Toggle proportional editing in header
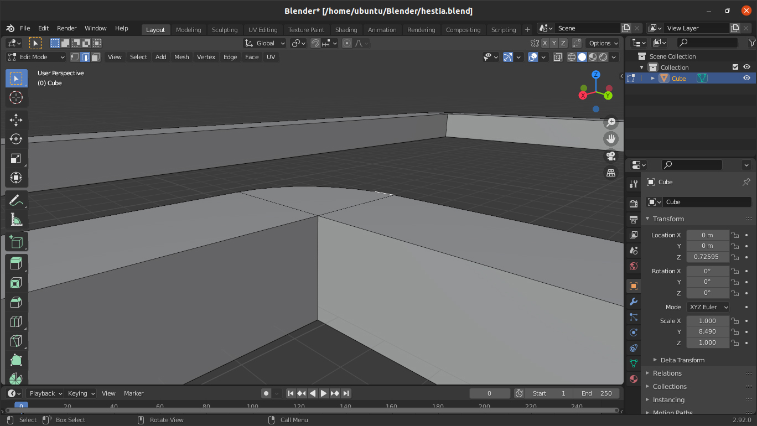 coord(347,43)
